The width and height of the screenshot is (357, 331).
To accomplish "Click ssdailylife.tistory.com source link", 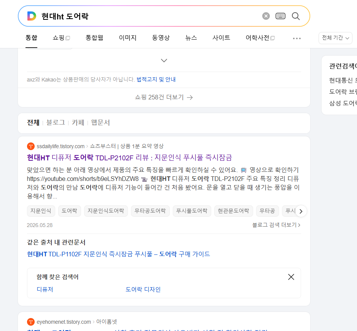I will (x=61, y=146).
